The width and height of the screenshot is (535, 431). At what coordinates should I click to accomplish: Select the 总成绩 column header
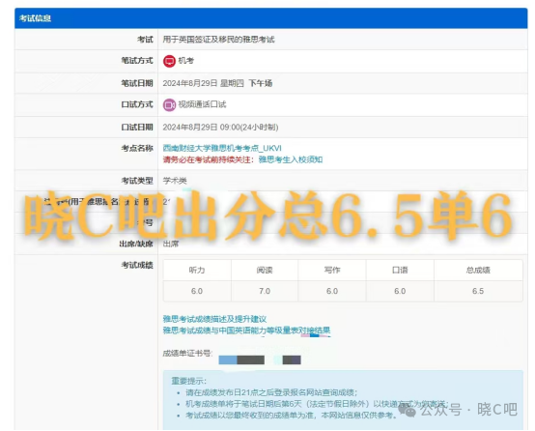pos(478,271)
